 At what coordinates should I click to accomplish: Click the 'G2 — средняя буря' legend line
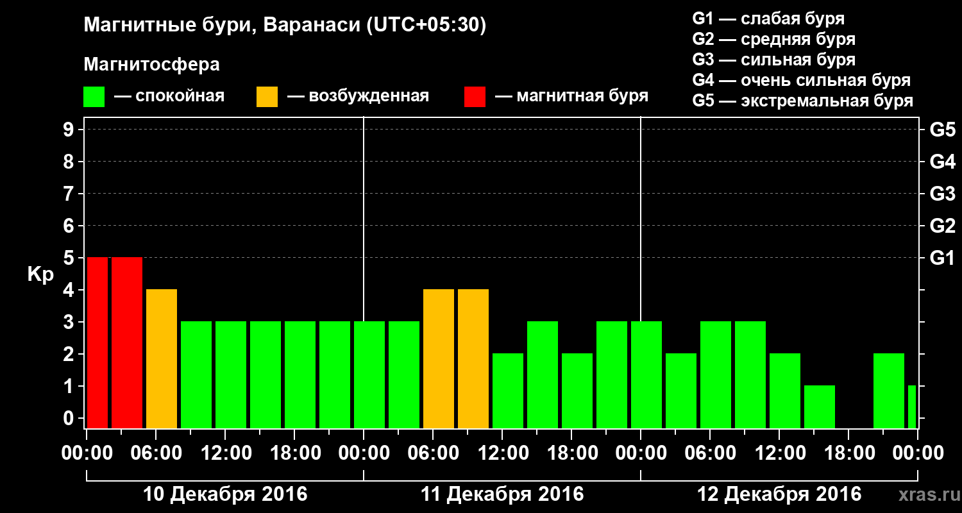tap(774, 38)
